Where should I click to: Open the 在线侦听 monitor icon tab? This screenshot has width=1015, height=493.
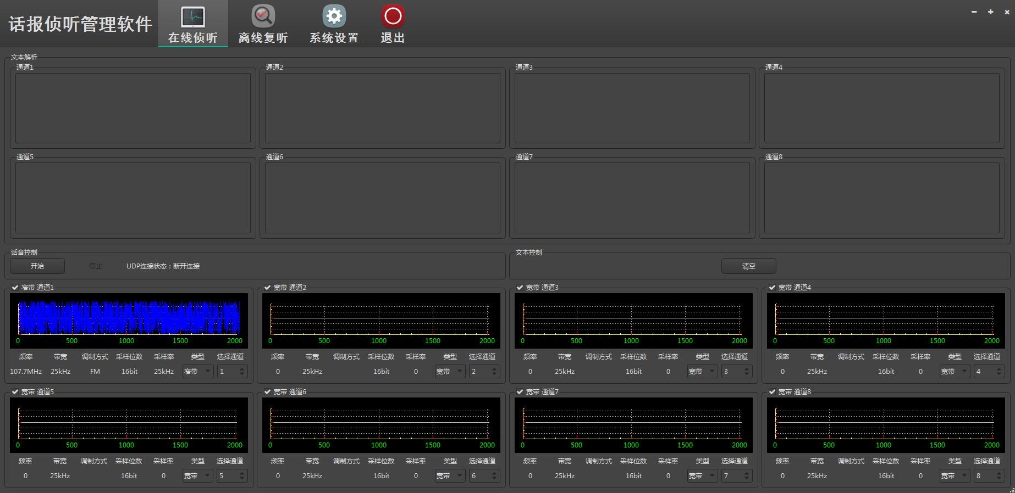click(193, 24)
